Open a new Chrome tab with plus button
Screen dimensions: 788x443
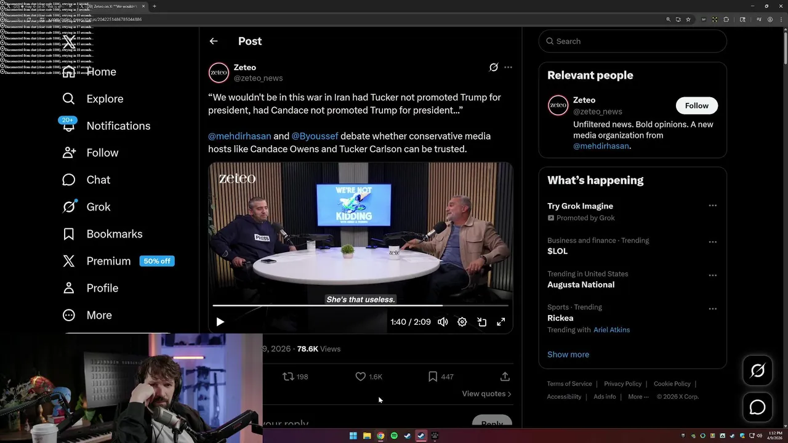(x=154, y=6)
